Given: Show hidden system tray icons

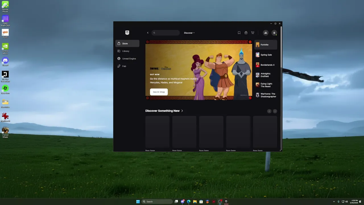Looking at the screenshot, I should pos(334,202).
